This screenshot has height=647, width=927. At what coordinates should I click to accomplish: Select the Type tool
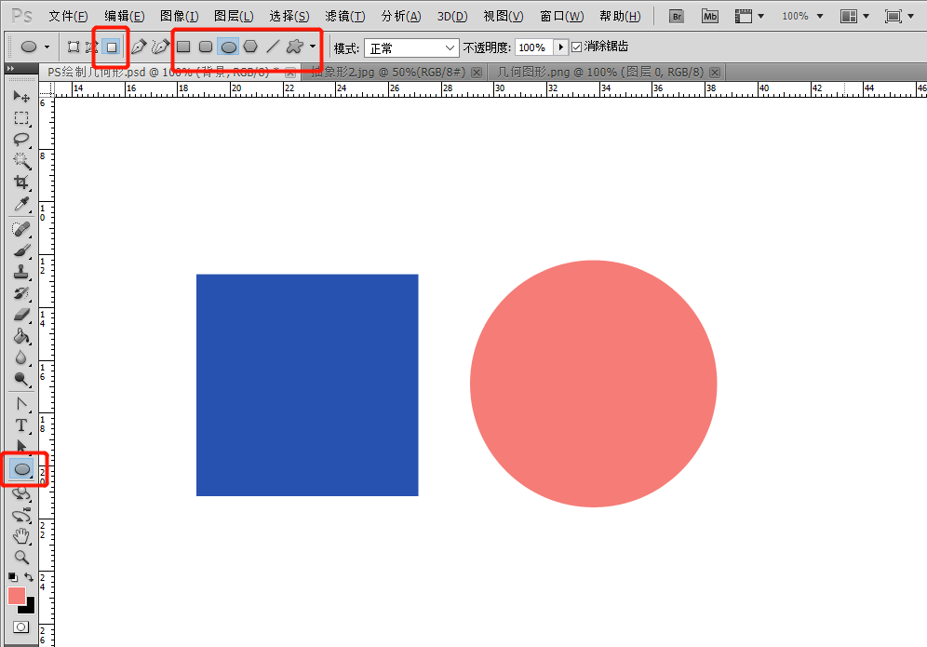21,425
